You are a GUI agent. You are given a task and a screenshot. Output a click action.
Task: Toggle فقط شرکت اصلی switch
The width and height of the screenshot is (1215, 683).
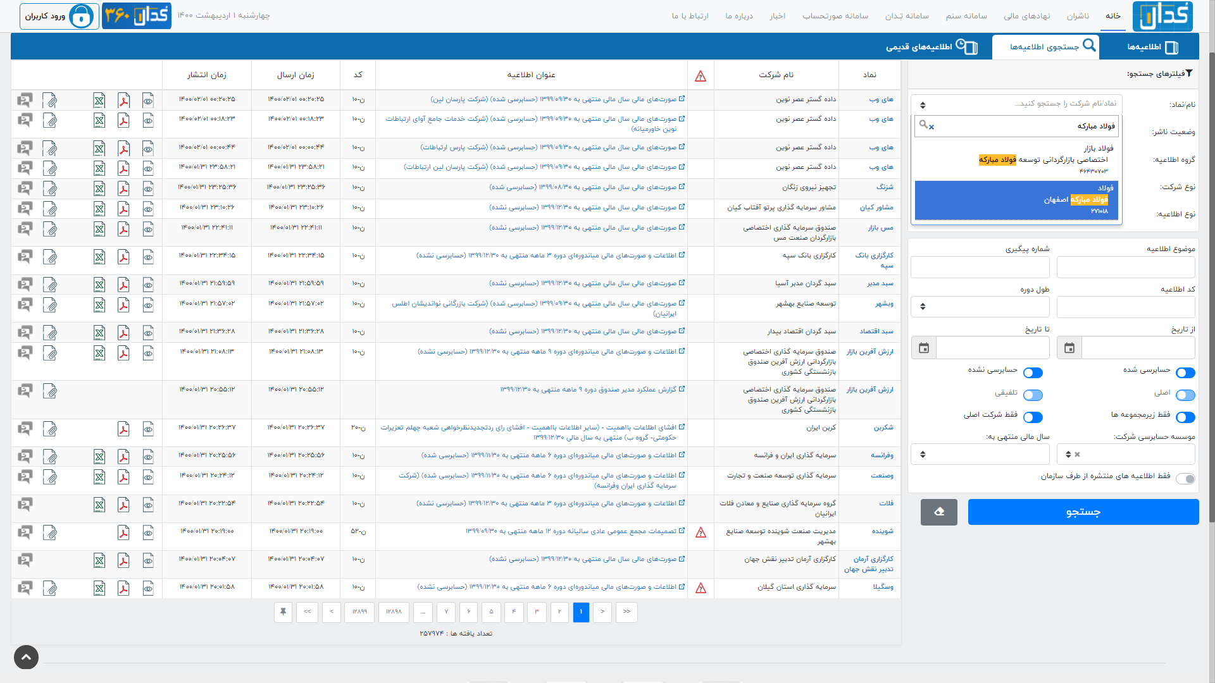tap(1033, 417)
